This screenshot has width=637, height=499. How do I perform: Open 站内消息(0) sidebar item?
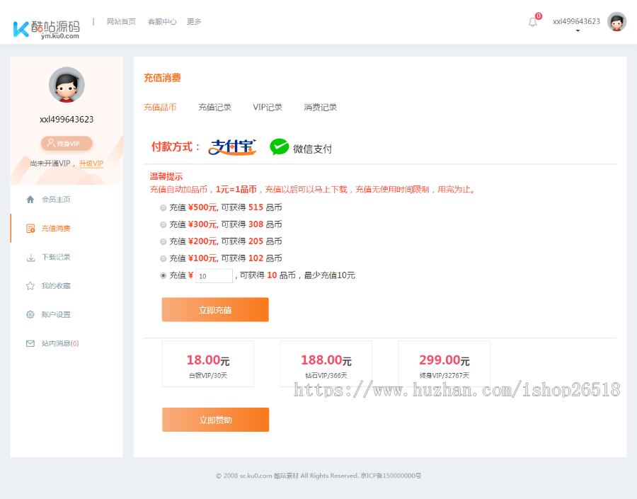pos(59,344)
